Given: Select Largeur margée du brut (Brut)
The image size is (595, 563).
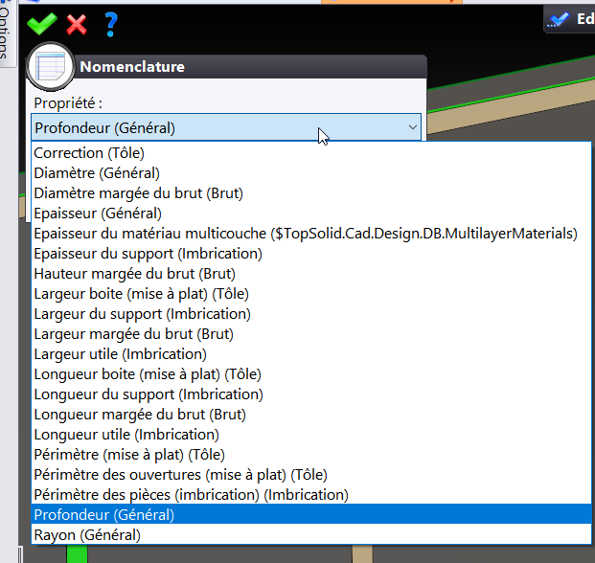Looking at the screenshot, I should pos(311,334).
